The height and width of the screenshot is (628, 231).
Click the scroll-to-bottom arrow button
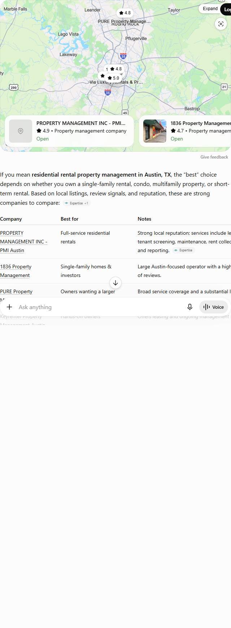pyautogui.click(x=115, y=283)
